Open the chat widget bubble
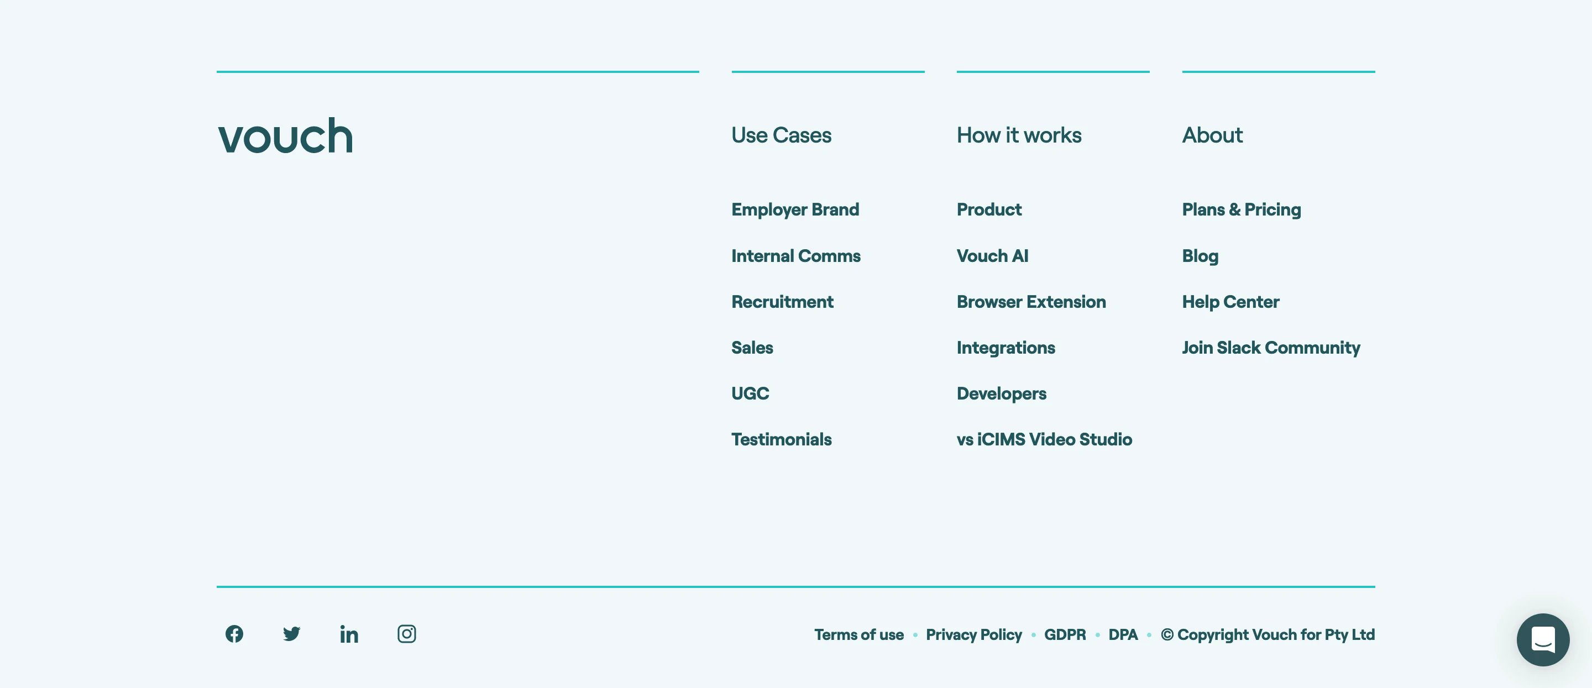 (1543, 639)
